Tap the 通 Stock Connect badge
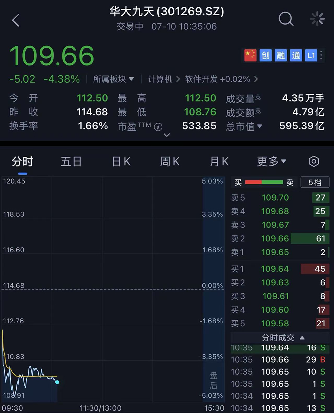Image resolution: width=334 pixels, height=413 pixels. 296,55
